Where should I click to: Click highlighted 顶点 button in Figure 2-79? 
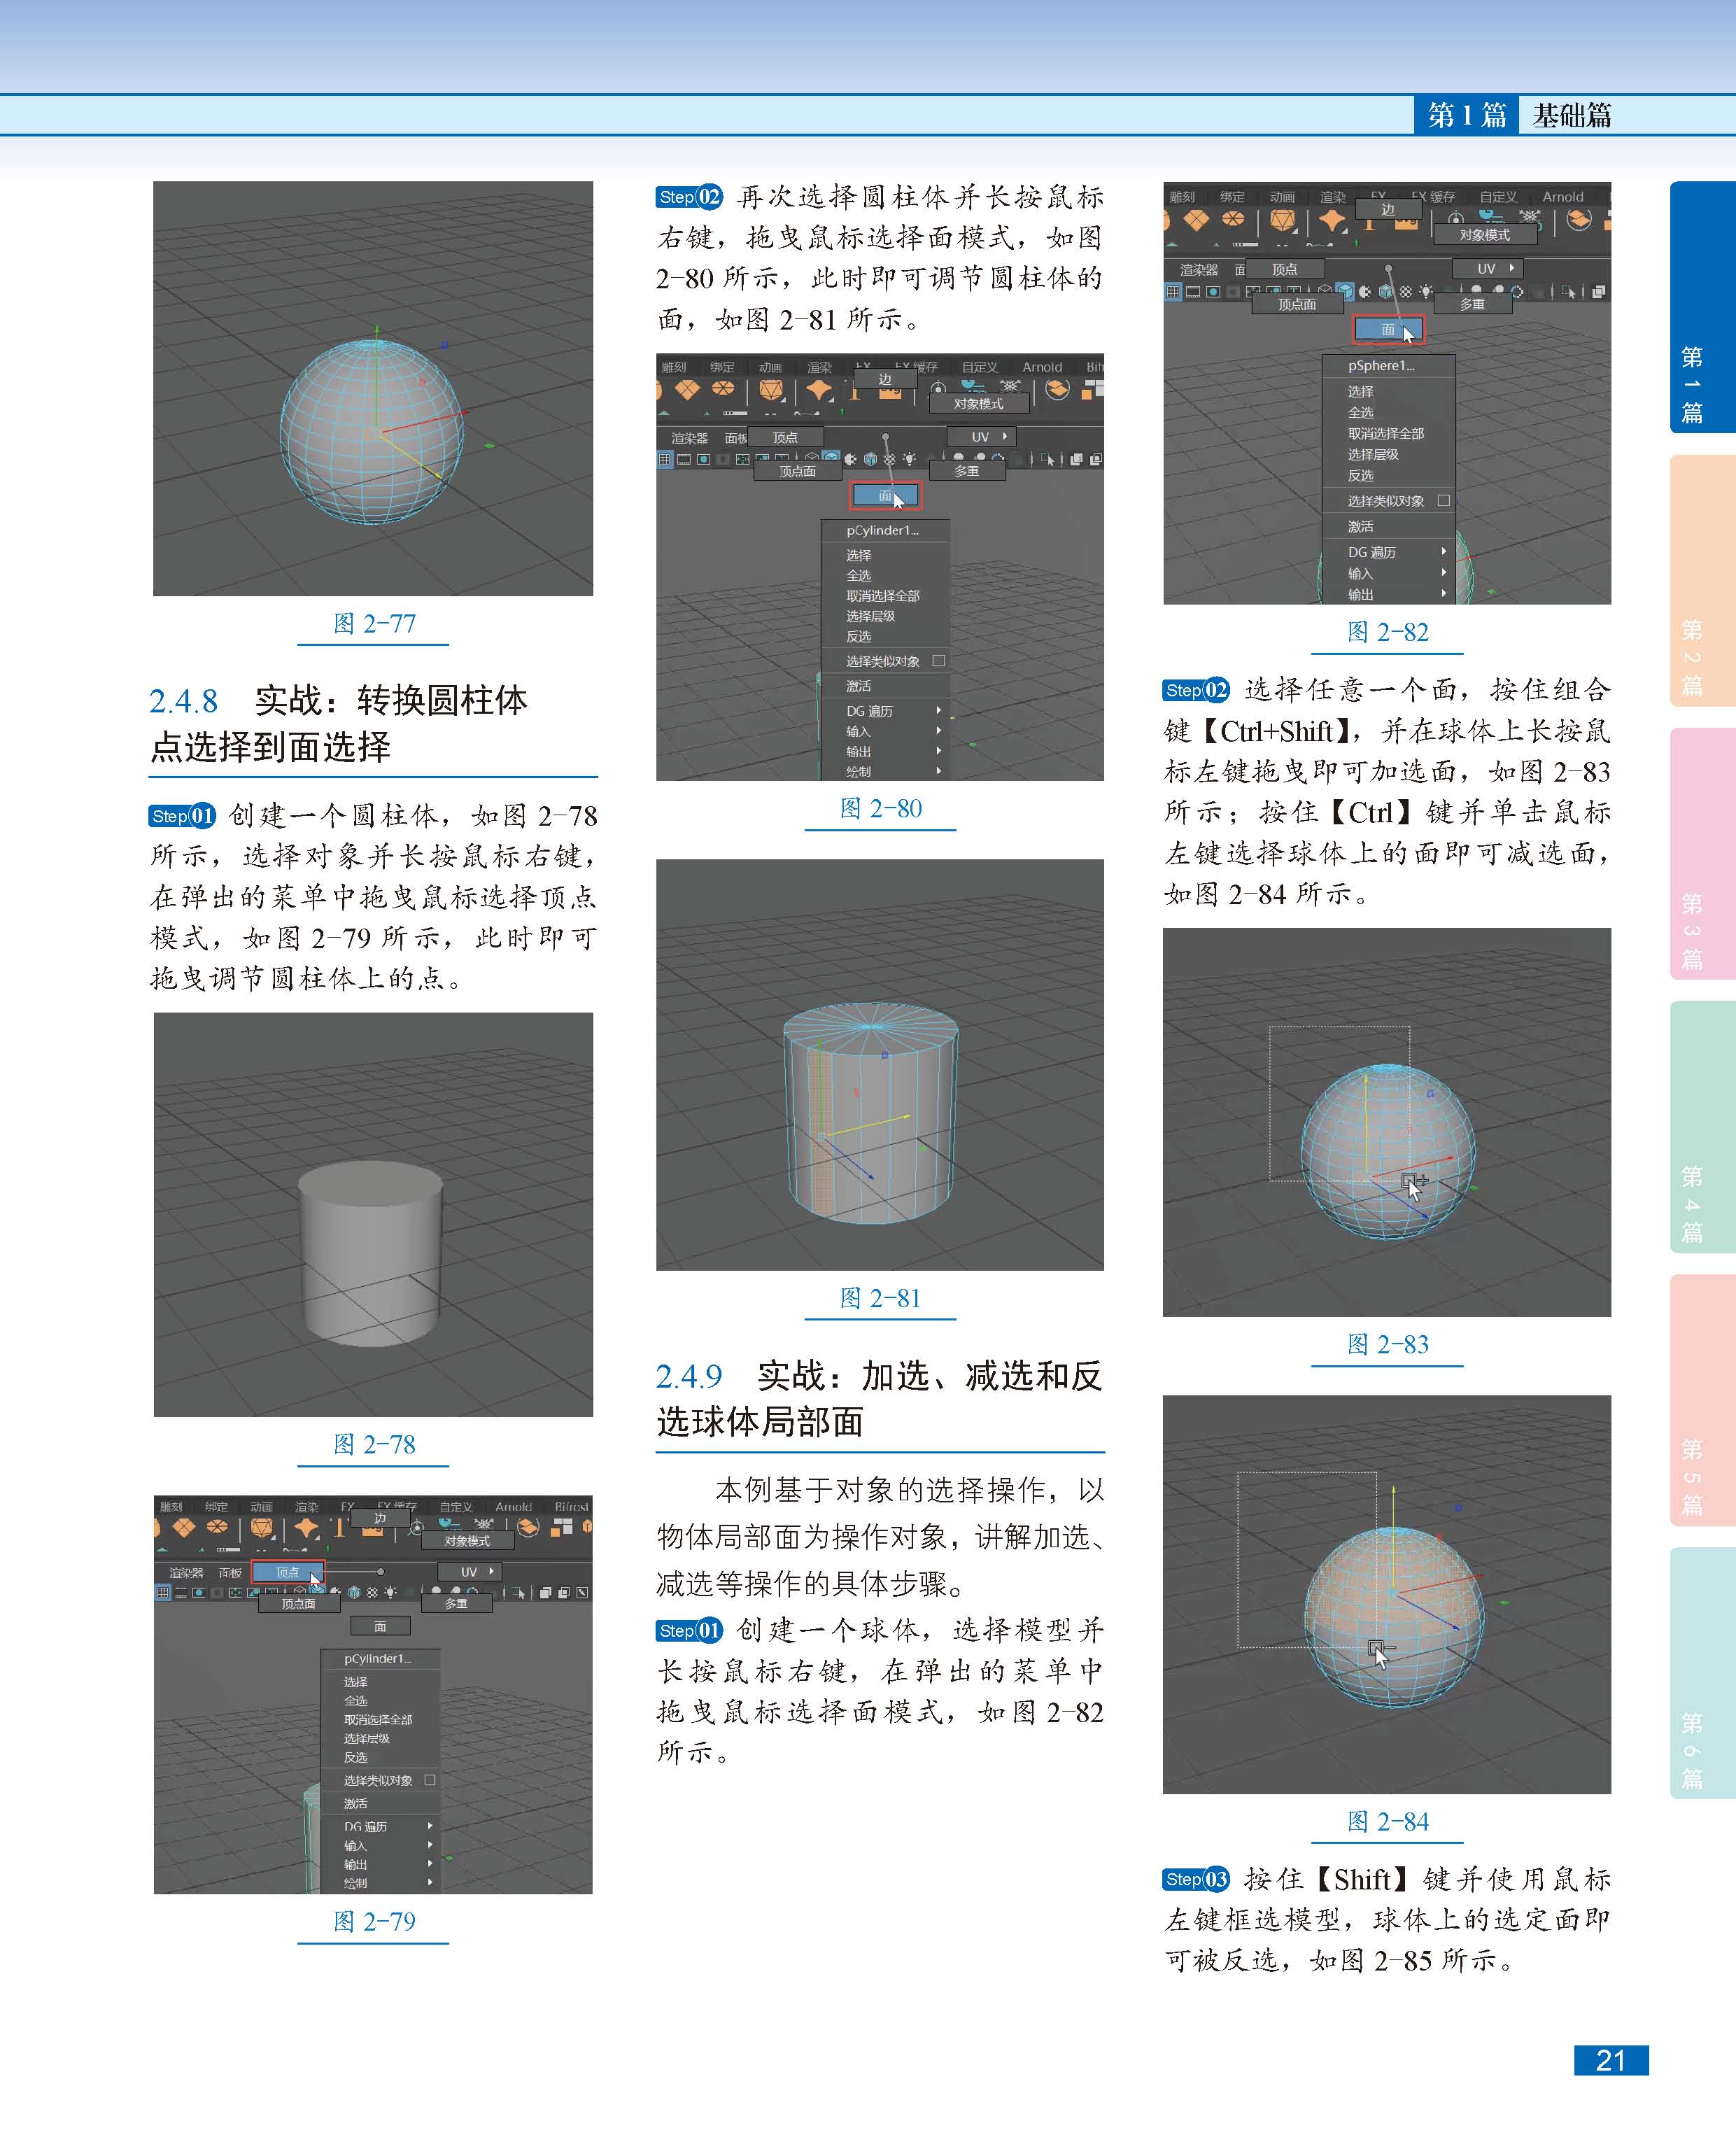[289, 1572]
